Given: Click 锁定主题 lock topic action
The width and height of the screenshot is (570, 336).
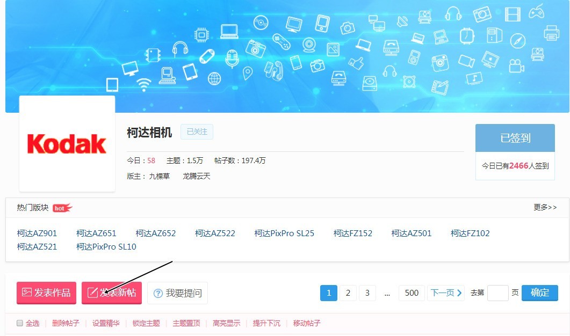Looking at the screenshot, I should (x=146, y=323).
